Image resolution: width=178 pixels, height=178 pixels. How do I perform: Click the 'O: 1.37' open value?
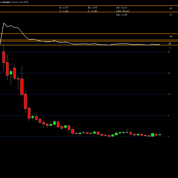[x=64, y=8]
